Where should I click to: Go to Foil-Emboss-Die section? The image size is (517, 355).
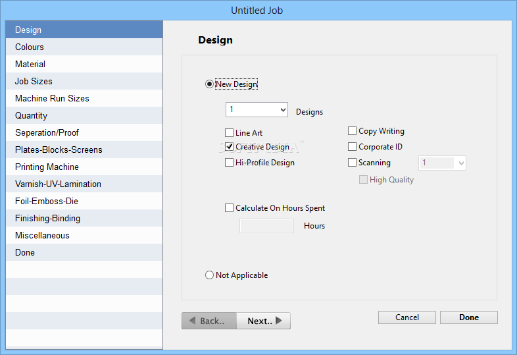[84, 201]
